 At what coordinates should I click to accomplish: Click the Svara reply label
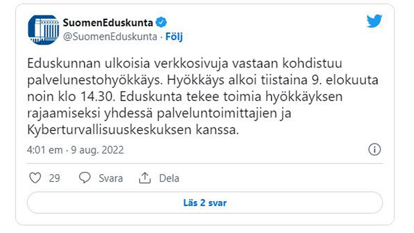click(x=111, y=178)
